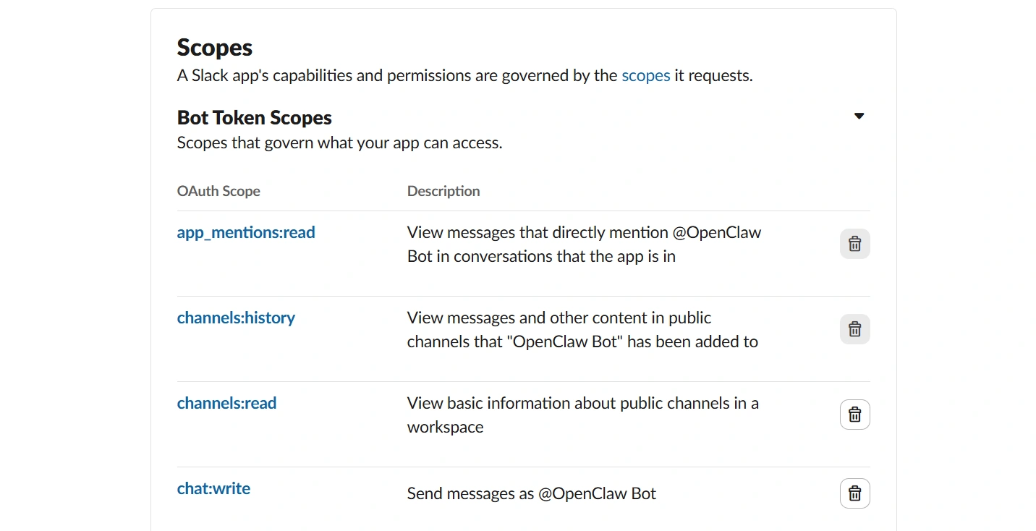Open the channels:read scope link
Screen dimensions: 1036x531
pyautogui.click(x=226, y=403)
